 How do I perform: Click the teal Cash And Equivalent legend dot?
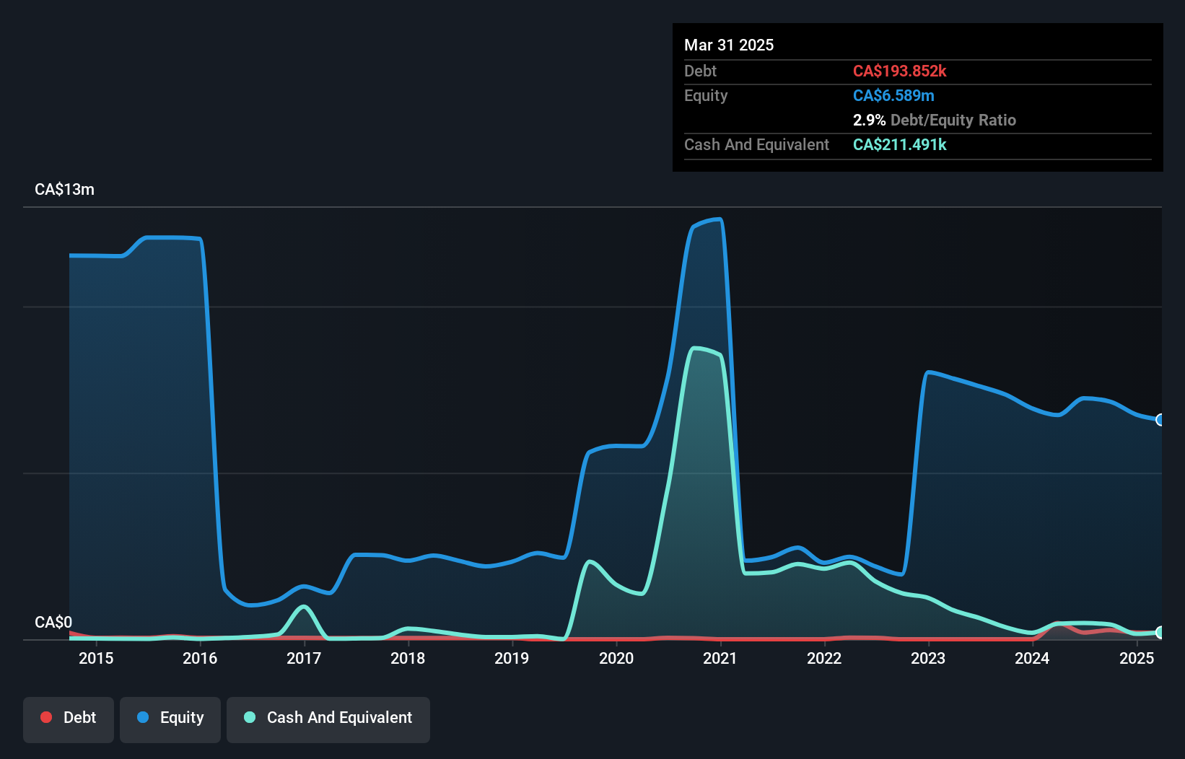(250, 717)
